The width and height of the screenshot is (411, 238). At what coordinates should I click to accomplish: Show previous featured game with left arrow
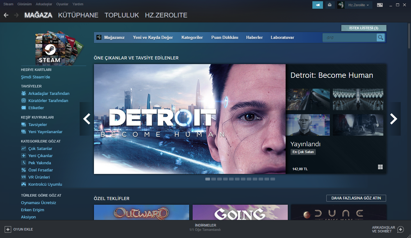coord(86,119)
